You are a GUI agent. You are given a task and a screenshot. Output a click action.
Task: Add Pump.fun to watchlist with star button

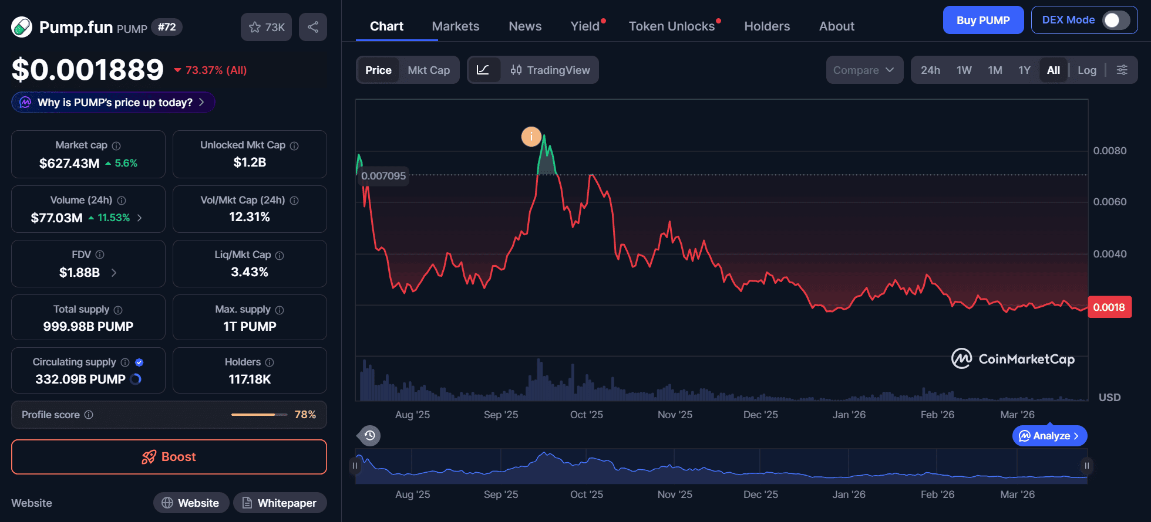coord(266,27)
